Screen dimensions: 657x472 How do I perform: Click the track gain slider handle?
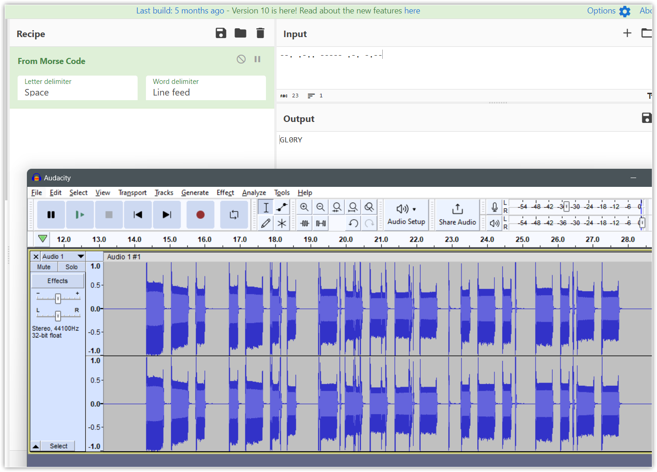tap(58, 299)
